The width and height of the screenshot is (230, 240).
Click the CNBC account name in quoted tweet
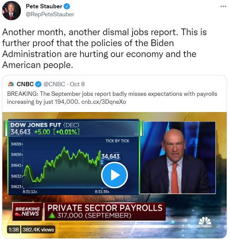[25, 84]
